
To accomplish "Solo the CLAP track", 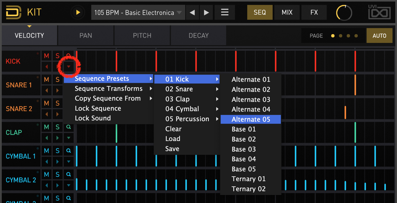I will tap(58, 127).
